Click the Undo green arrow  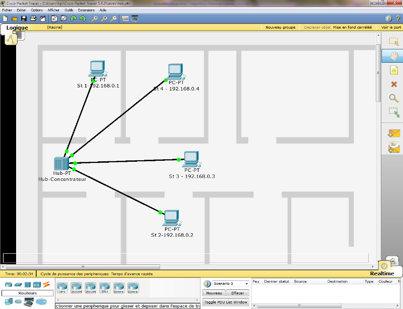pyautogui.click(x=74, y=19)
